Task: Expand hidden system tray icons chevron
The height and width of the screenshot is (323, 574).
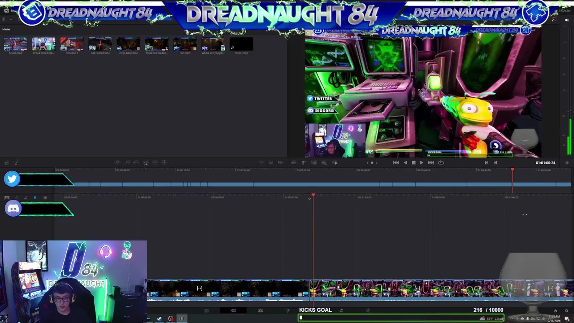Action: coord(511,319)
